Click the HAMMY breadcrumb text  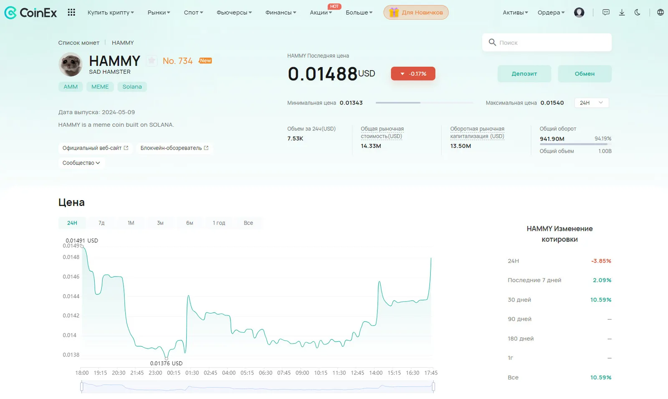point(123,43)
